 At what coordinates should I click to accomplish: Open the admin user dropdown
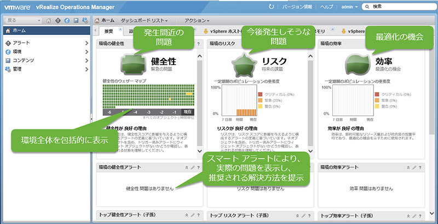click(349, 7)
